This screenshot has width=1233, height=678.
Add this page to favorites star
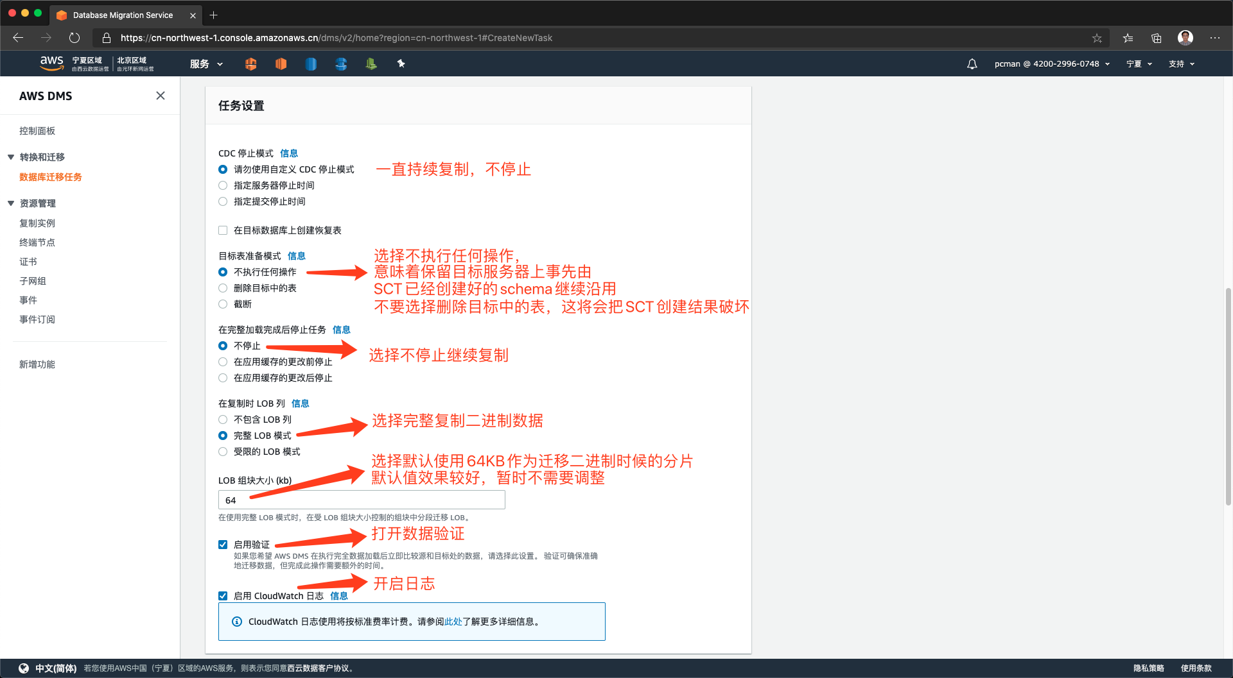[x=1097, y=38]
